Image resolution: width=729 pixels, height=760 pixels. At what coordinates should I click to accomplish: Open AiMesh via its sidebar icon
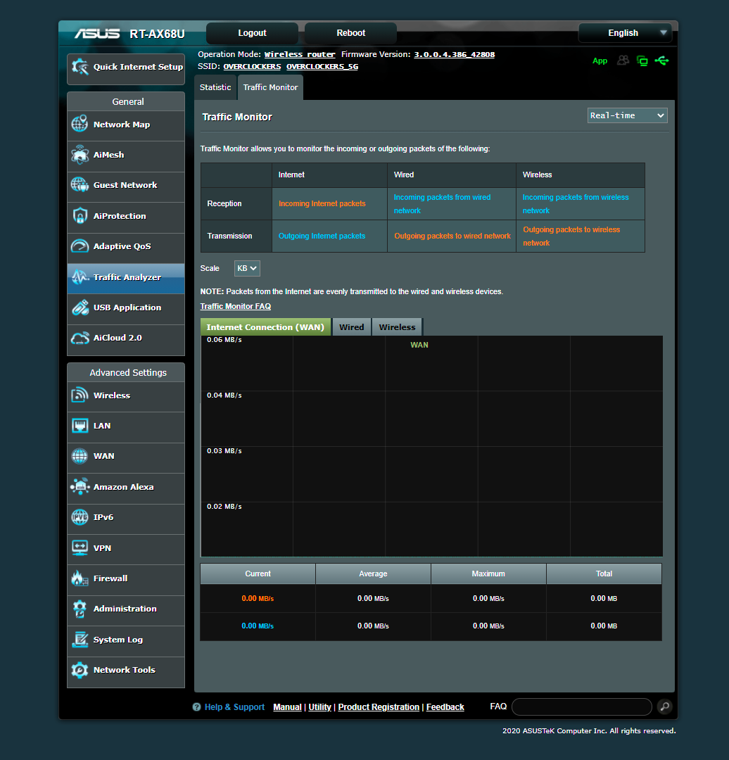pos(80,155)
